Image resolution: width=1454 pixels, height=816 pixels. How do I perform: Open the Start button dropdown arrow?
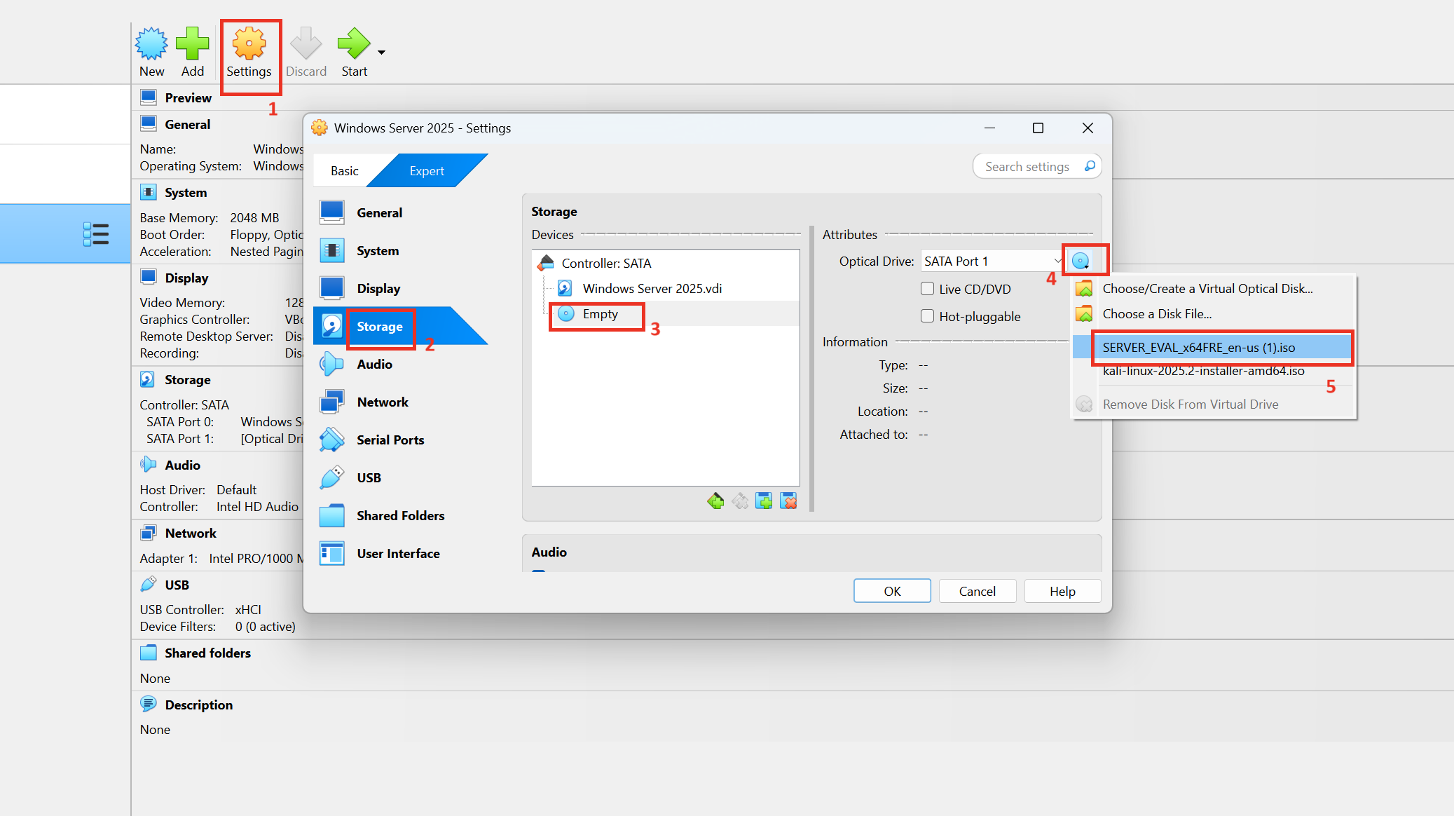pos(382,53)
